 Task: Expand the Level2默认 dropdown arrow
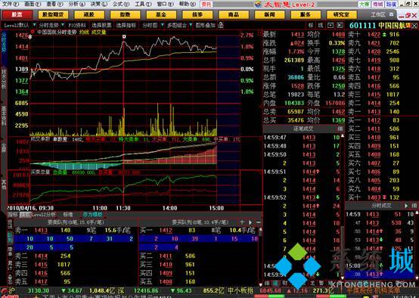pos(34,25)
